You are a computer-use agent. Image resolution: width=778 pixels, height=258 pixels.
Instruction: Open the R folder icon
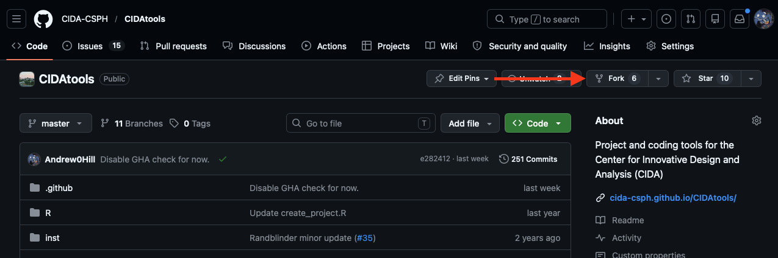coord(35,213)
